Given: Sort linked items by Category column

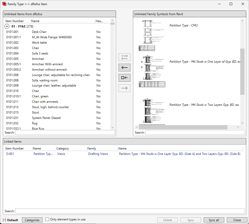Looking at the screenshot, I should 63,148.
